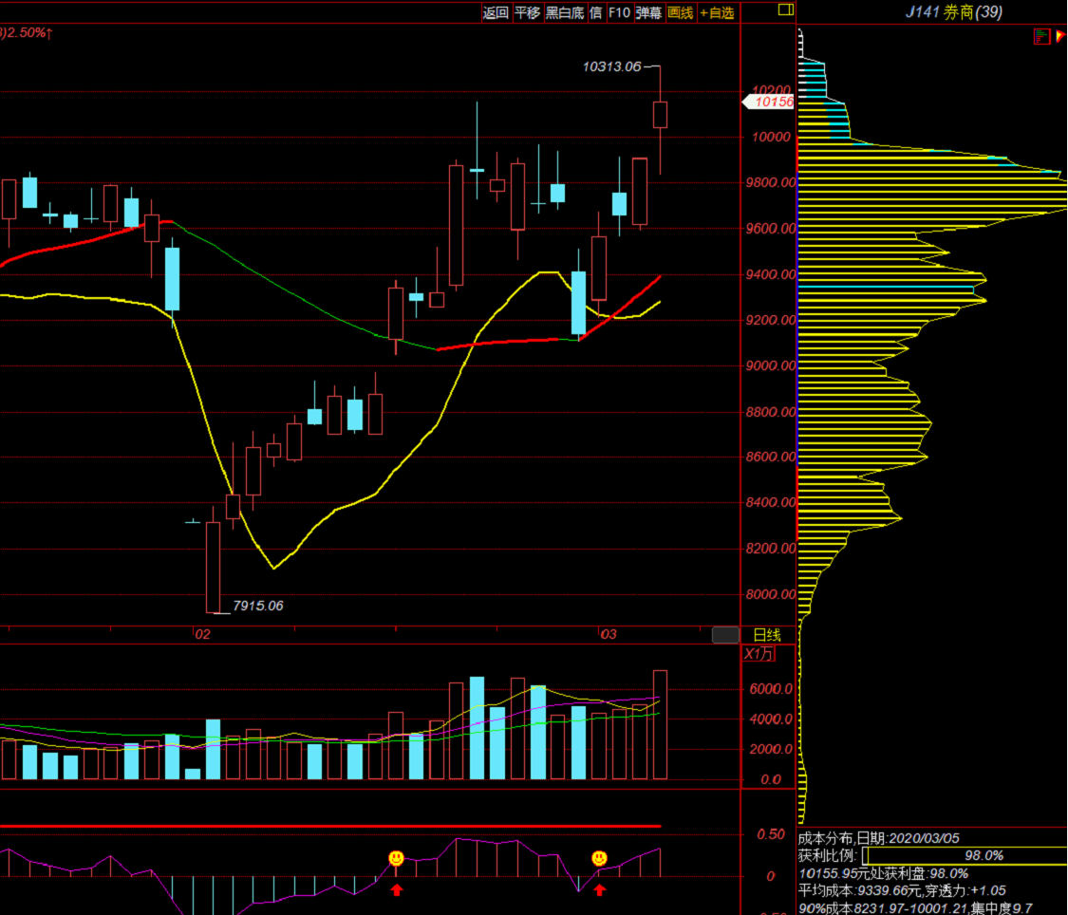Open the cost distribution chart settings icon
The height and width of the screenshot is (915, 1068).
[1041, 36]
